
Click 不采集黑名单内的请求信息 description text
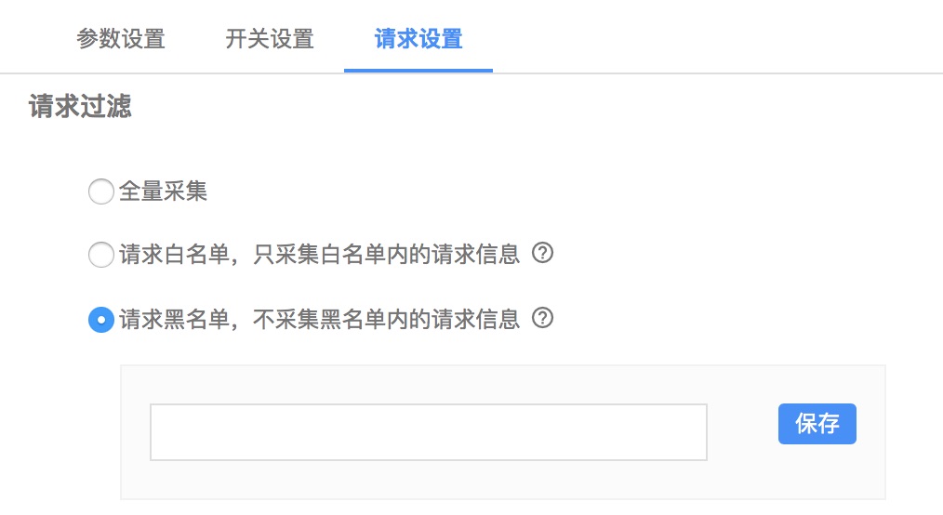point(386,319)
